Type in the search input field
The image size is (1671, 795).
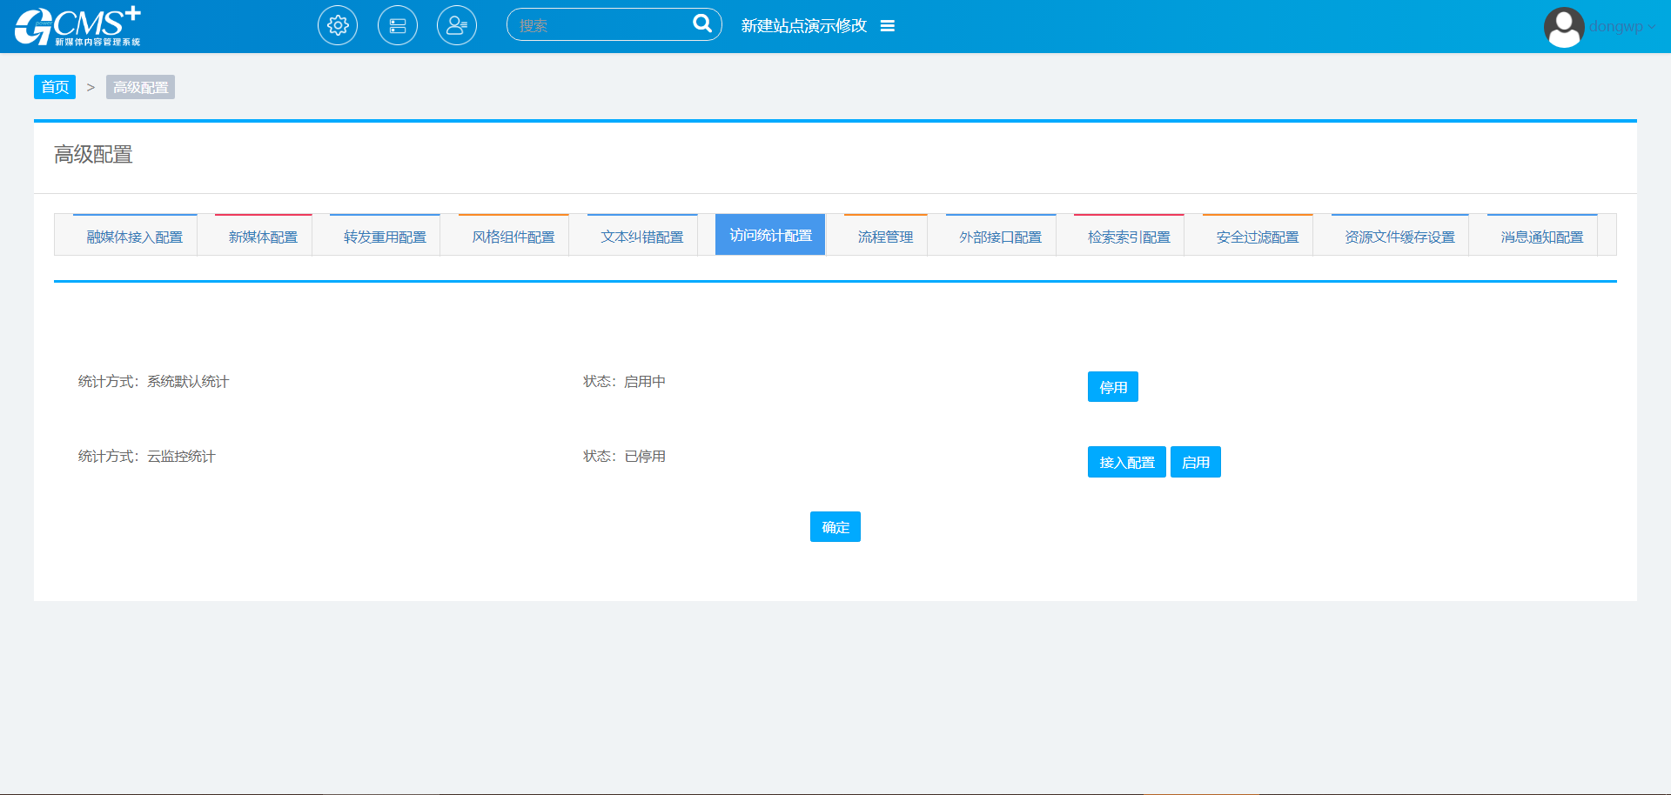[x=601, y=26]
